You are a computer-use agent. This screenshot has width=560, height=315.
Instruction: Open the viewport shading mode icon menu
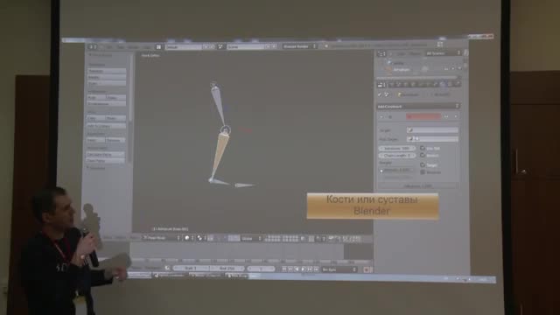189,238
